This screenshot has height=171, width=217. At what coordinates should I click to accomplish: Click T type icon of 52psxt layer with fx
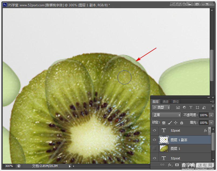click(164, 130)
